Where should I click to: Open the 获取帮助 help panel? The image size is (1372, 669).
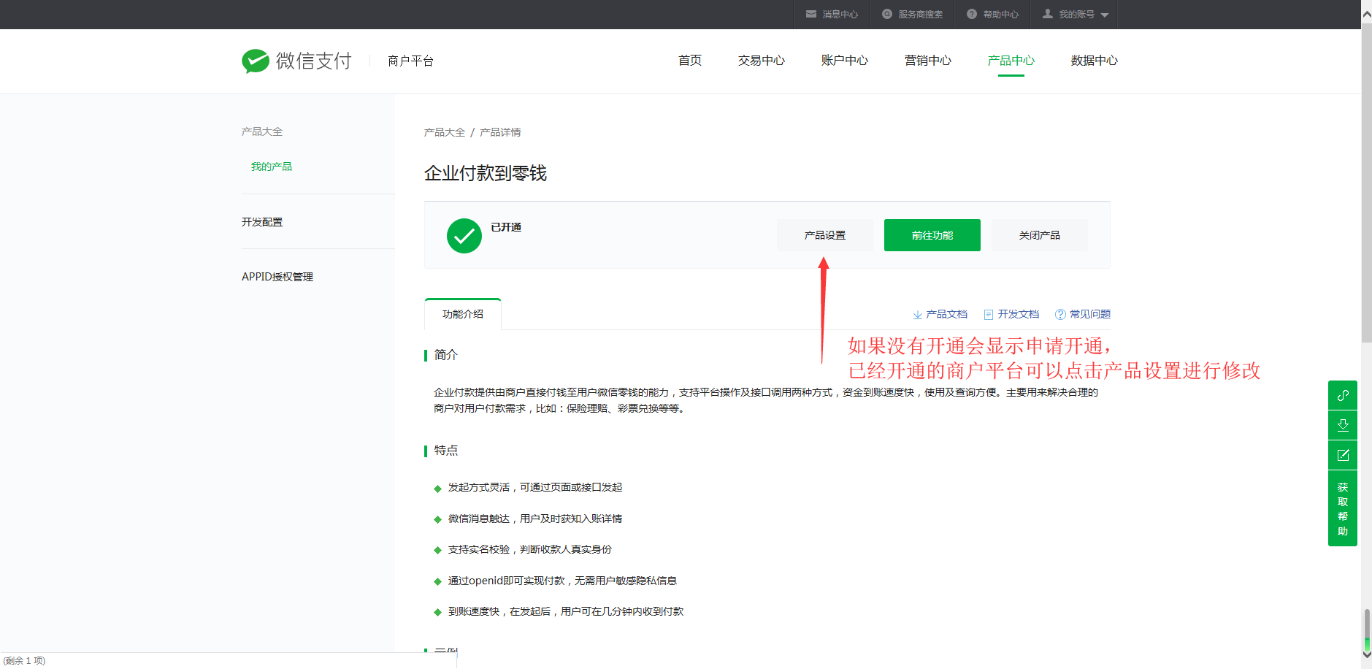1342,508
